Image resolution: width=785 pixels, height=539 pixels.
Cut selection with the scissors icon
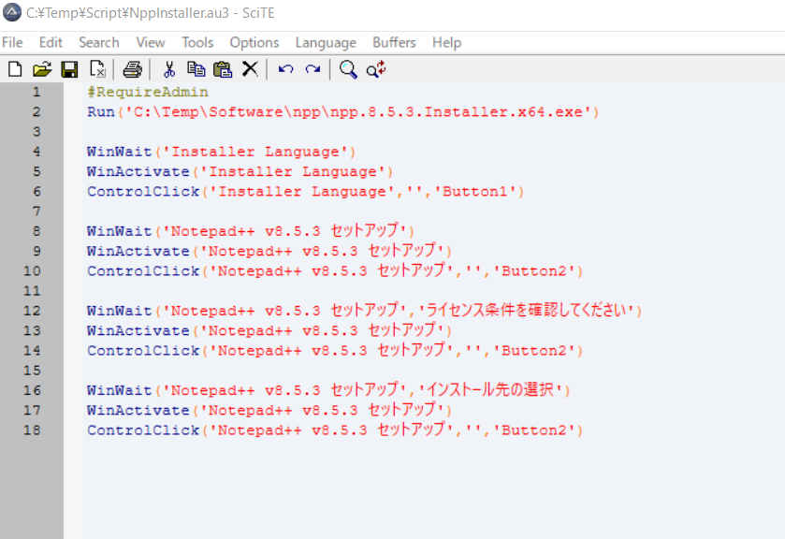[169, 69]
